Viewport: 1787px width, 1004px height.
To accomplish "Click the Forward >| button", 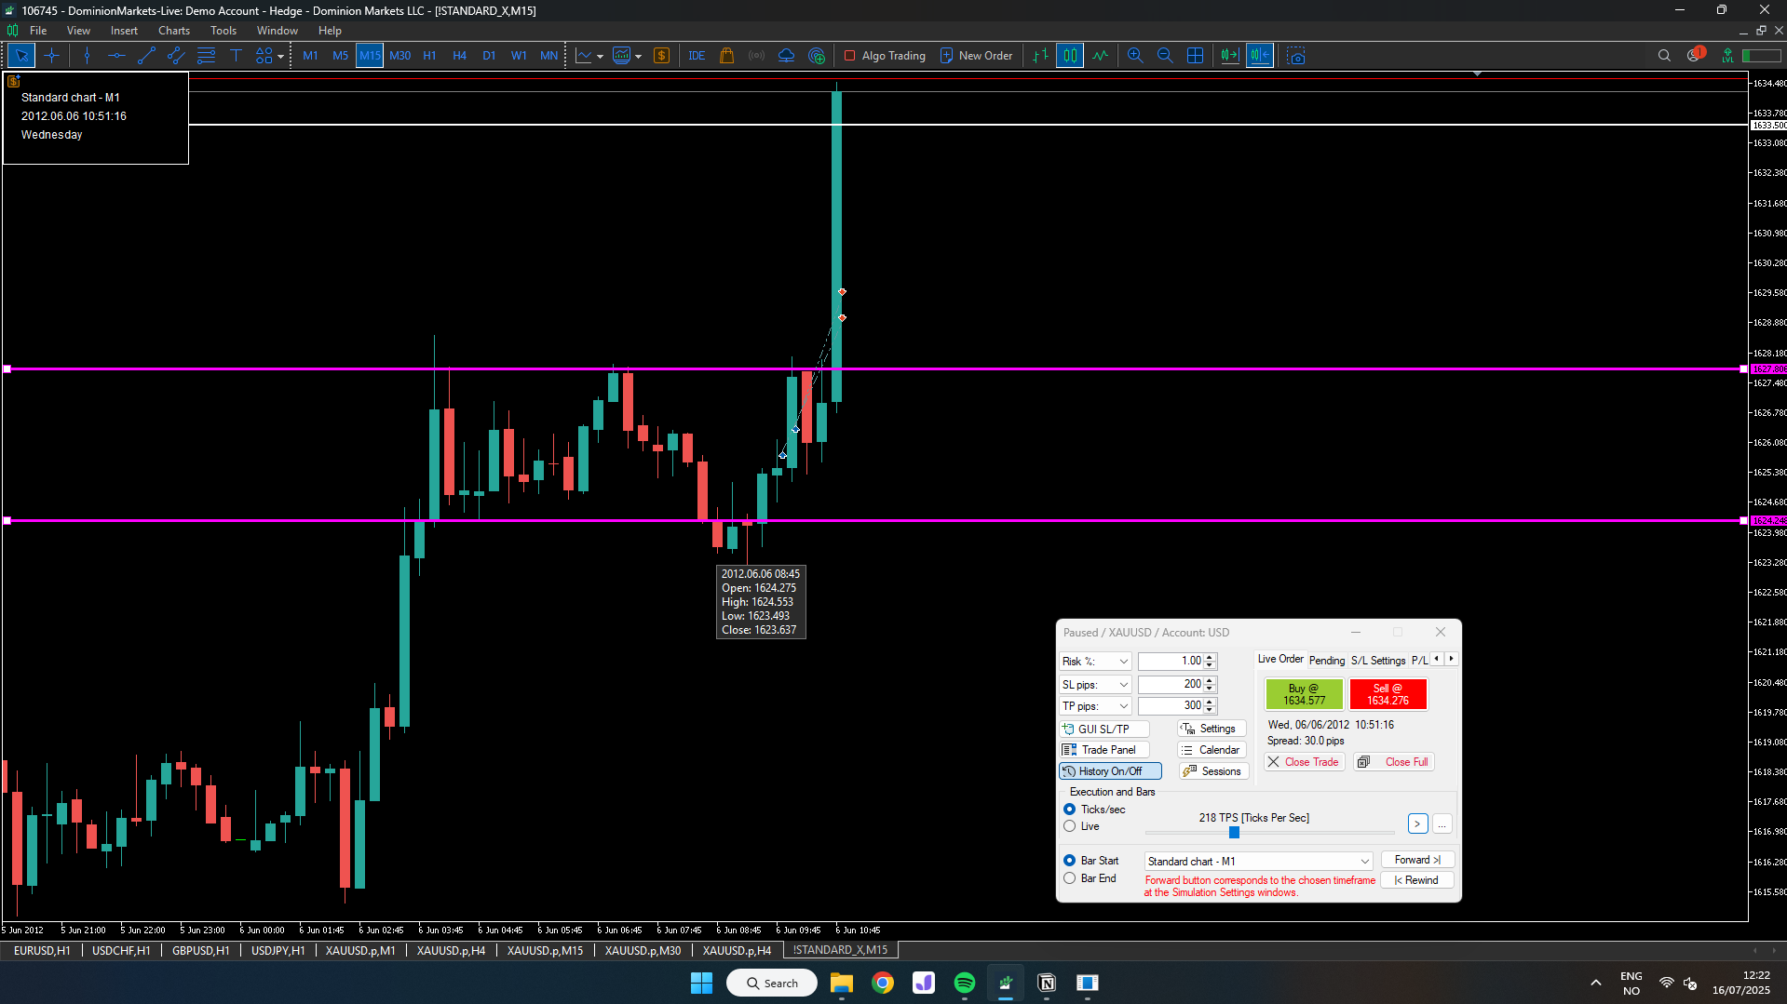I will [1417, 860].
